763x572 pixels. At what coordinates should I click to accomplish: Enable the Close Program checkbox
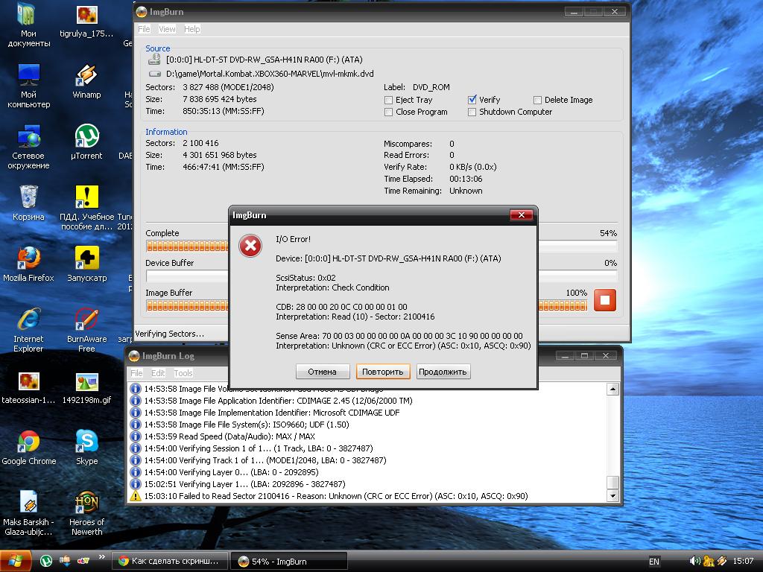(388, 112)
